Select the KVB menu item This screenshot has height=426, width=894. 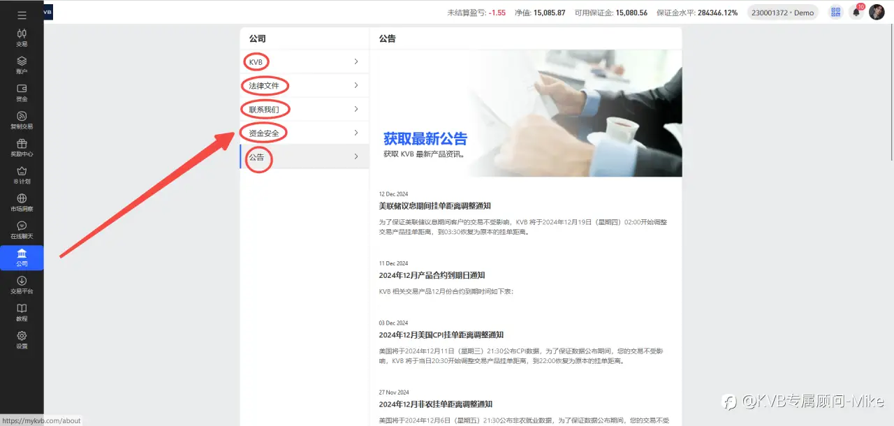[x=304, y=61]
